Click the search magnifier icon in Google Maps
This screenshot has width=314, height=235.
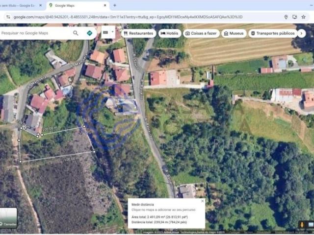(76, 33)
